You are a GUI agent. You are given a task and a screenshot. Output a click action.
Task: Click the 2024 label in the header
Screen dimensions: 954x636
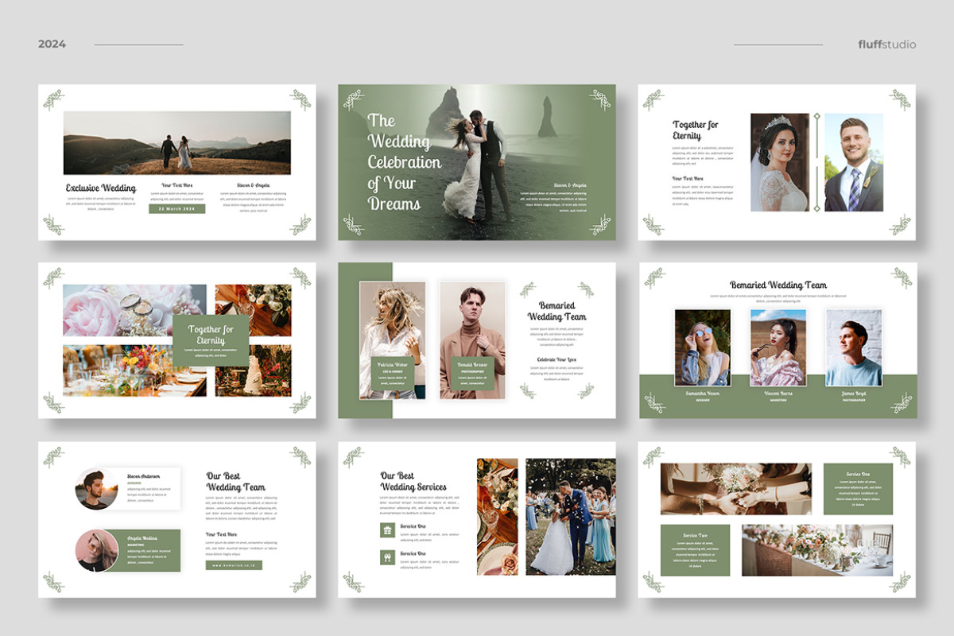coord(52,45)
